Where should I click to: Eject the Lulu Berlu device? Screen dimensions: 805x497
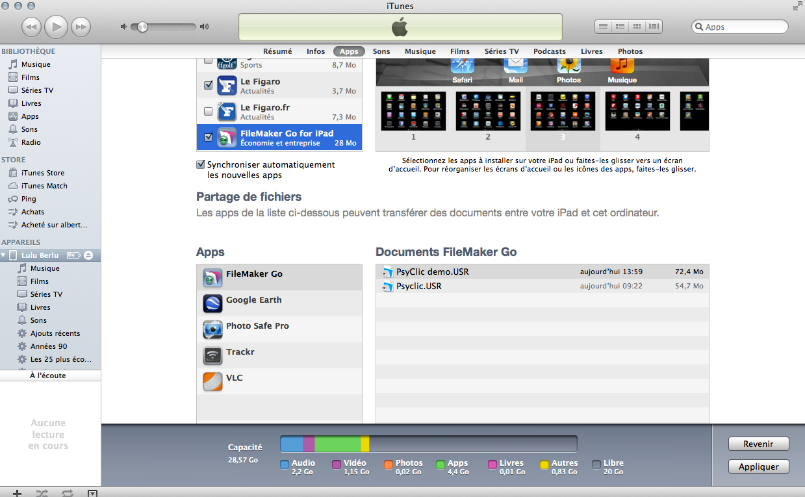(88, 255)
